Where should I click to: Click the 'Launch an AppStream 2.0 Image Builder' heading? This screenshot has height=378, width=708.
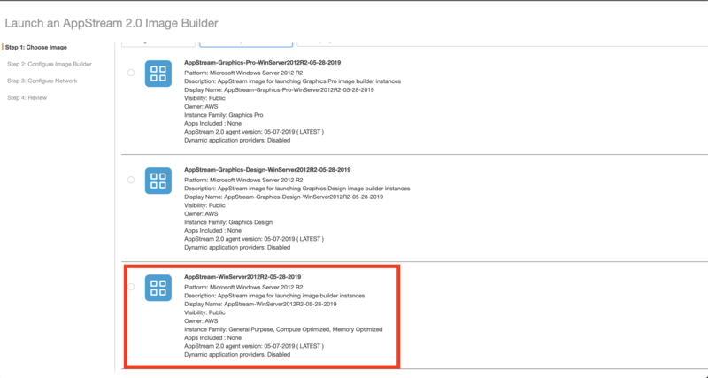[112, 23]
